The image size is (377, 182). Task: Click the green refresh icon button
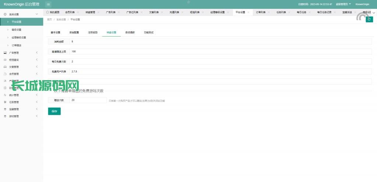(x=369, y=19)
